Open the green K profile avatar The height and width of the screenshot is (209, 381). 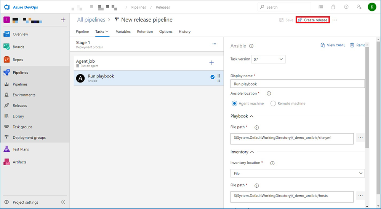click(372, 7)
